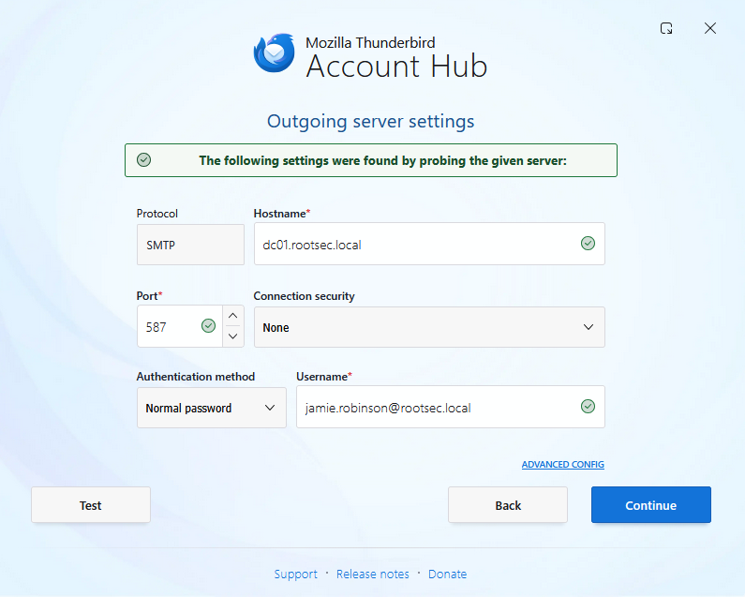The width and height of the screenshot is (745, 597).
Task: Decrease the port number with down arrow
Action: click(x=232, y=336)
